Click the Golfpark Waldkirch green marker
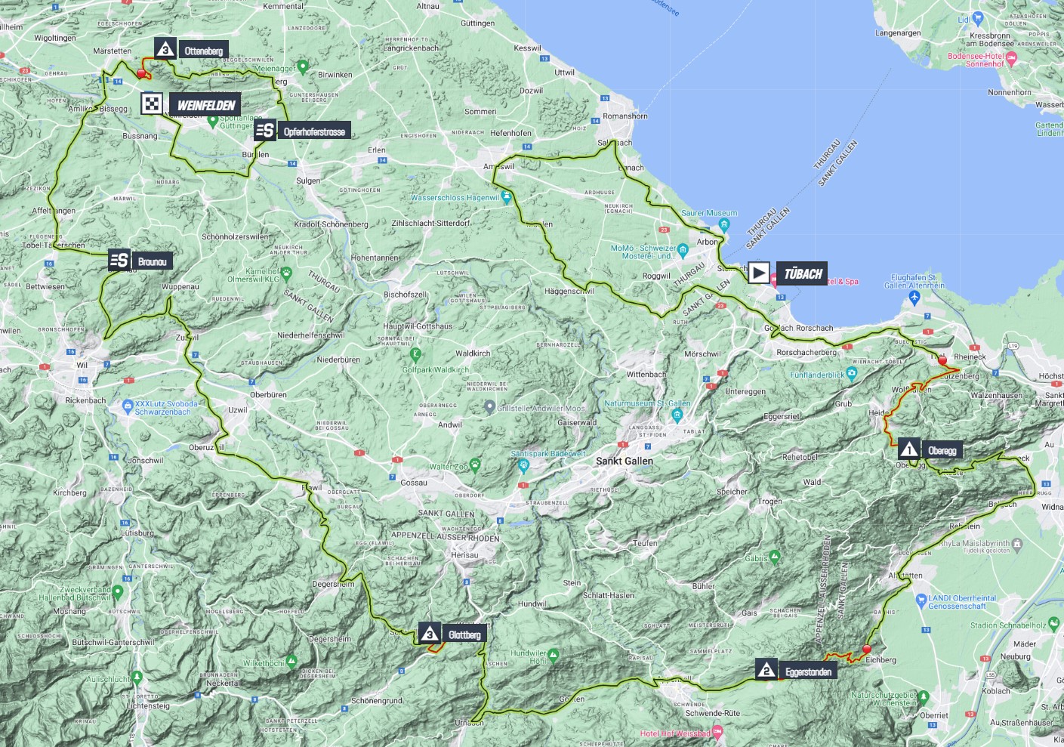1064x747 pixels. (415, 353)
